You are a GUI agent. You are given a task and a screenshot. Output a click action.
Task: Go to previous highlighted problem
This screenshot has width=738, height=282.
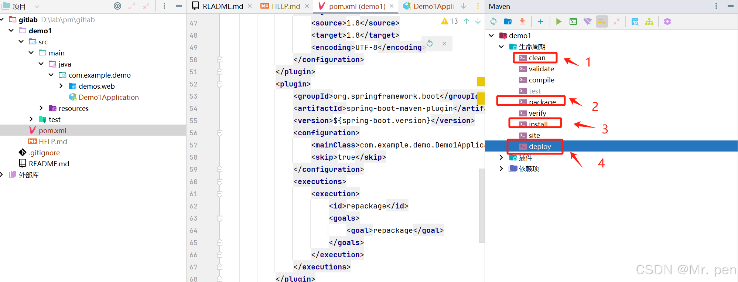[467, 21]
